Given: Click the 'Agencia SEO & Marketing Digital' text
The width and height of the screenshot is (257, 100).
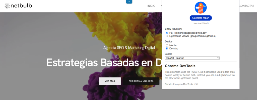Looking at the screenshot, I should click(x=129, y=48).
